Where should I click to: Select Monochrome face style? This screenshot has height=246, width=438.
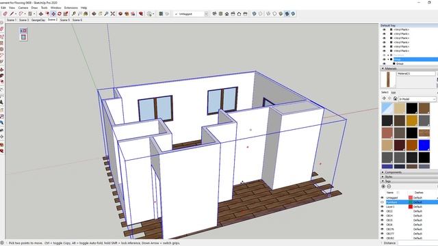(x=294, y=14)
